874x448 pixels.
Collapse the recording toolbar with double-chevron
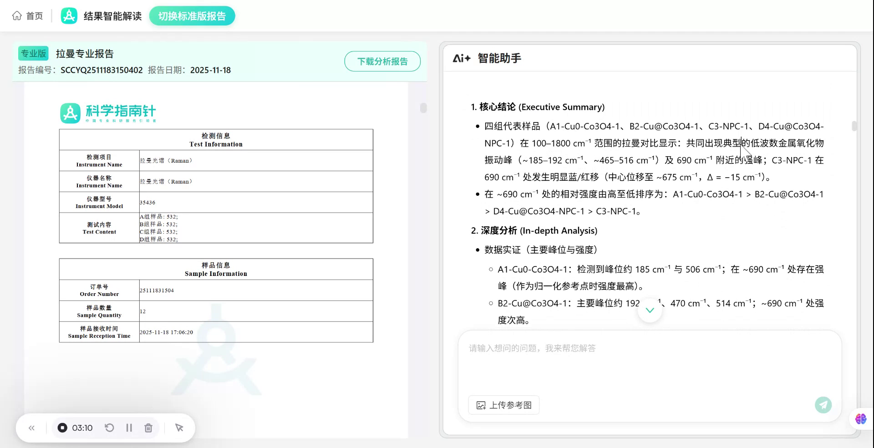pyautogui.click(x=31, y=428)
